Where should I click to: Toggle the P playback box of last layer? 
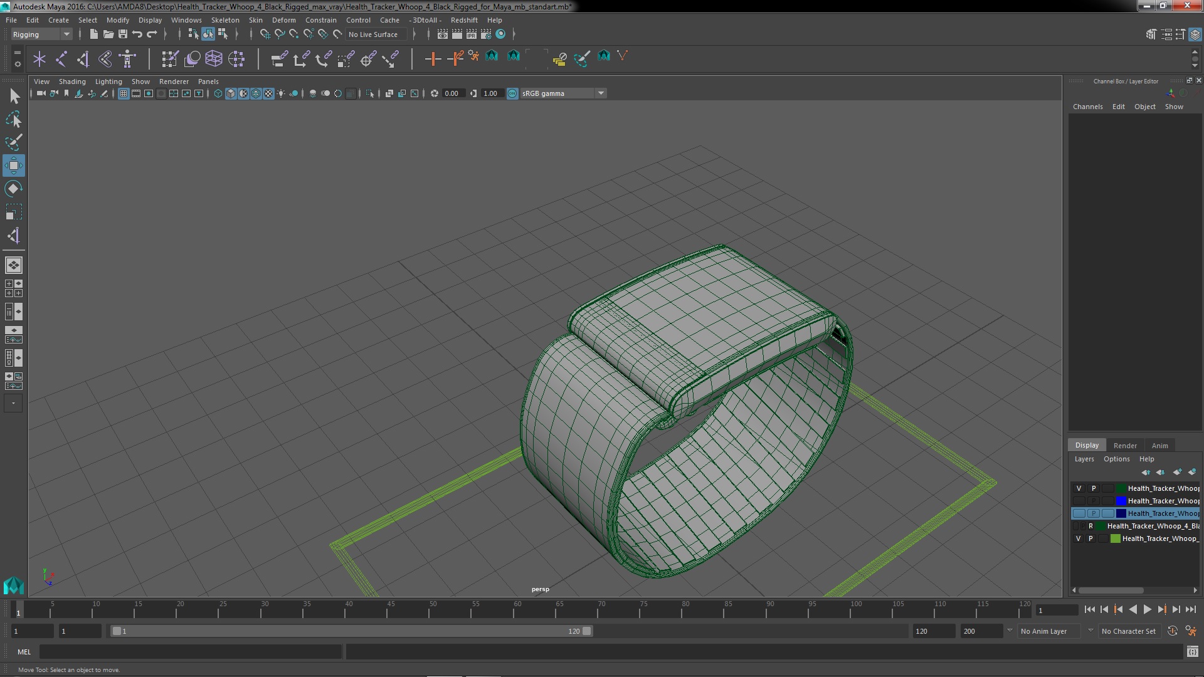[x=1090, y=538]
